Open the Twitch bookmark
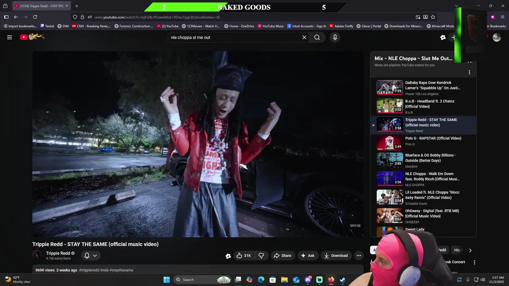Viewport: 509px width, 286px height. 47,26
